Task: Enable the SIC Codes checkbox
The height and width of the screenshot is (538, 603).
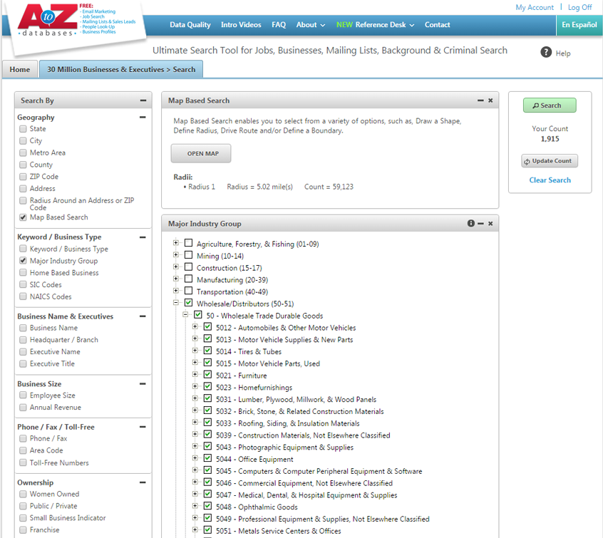Action: (x=23, y=284)
